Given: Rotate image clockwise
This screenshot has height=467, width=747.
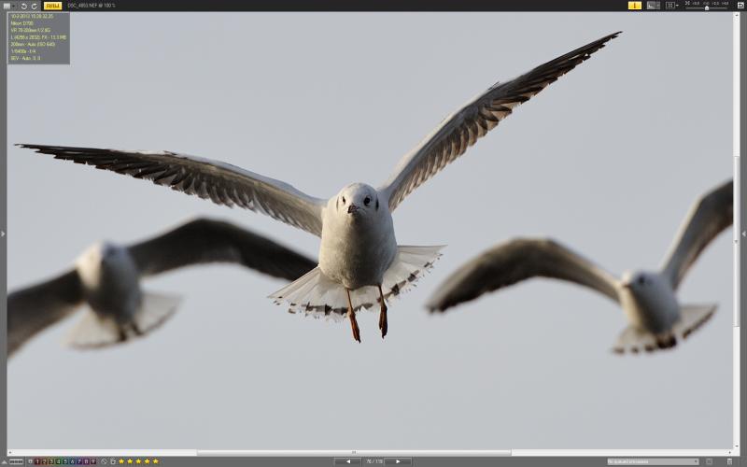Looking at the screenshot, I should 35,6.
